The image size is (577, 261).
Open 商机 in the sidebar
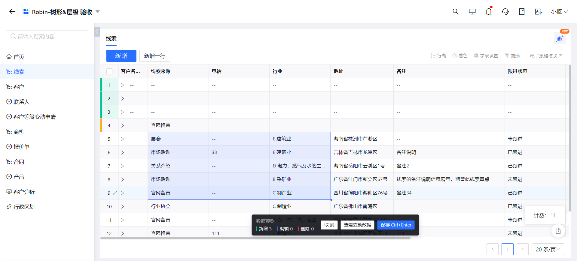pos(47,132)
